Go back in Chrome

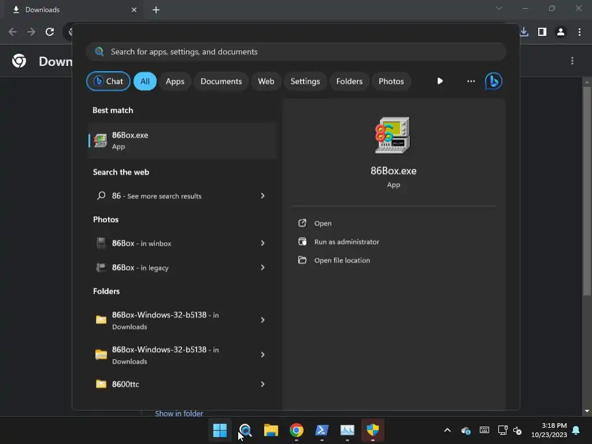coord(13,32)
